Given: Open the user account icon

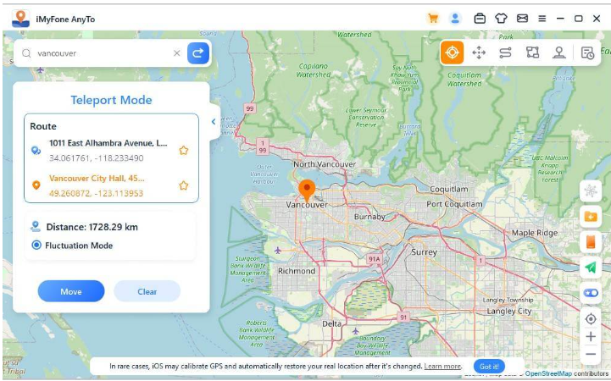Looking at the screenshot, I should 455,19.
